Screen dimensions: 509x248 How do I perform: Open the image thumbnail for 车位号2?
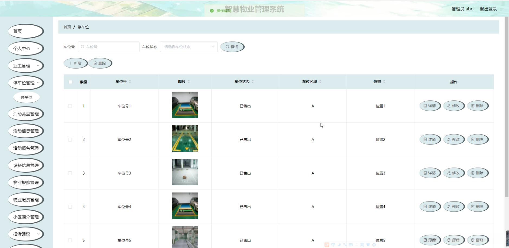coord(185,139)
